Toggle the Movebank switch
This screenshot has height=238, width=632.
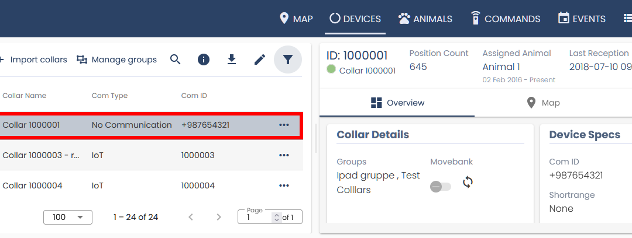440,187
